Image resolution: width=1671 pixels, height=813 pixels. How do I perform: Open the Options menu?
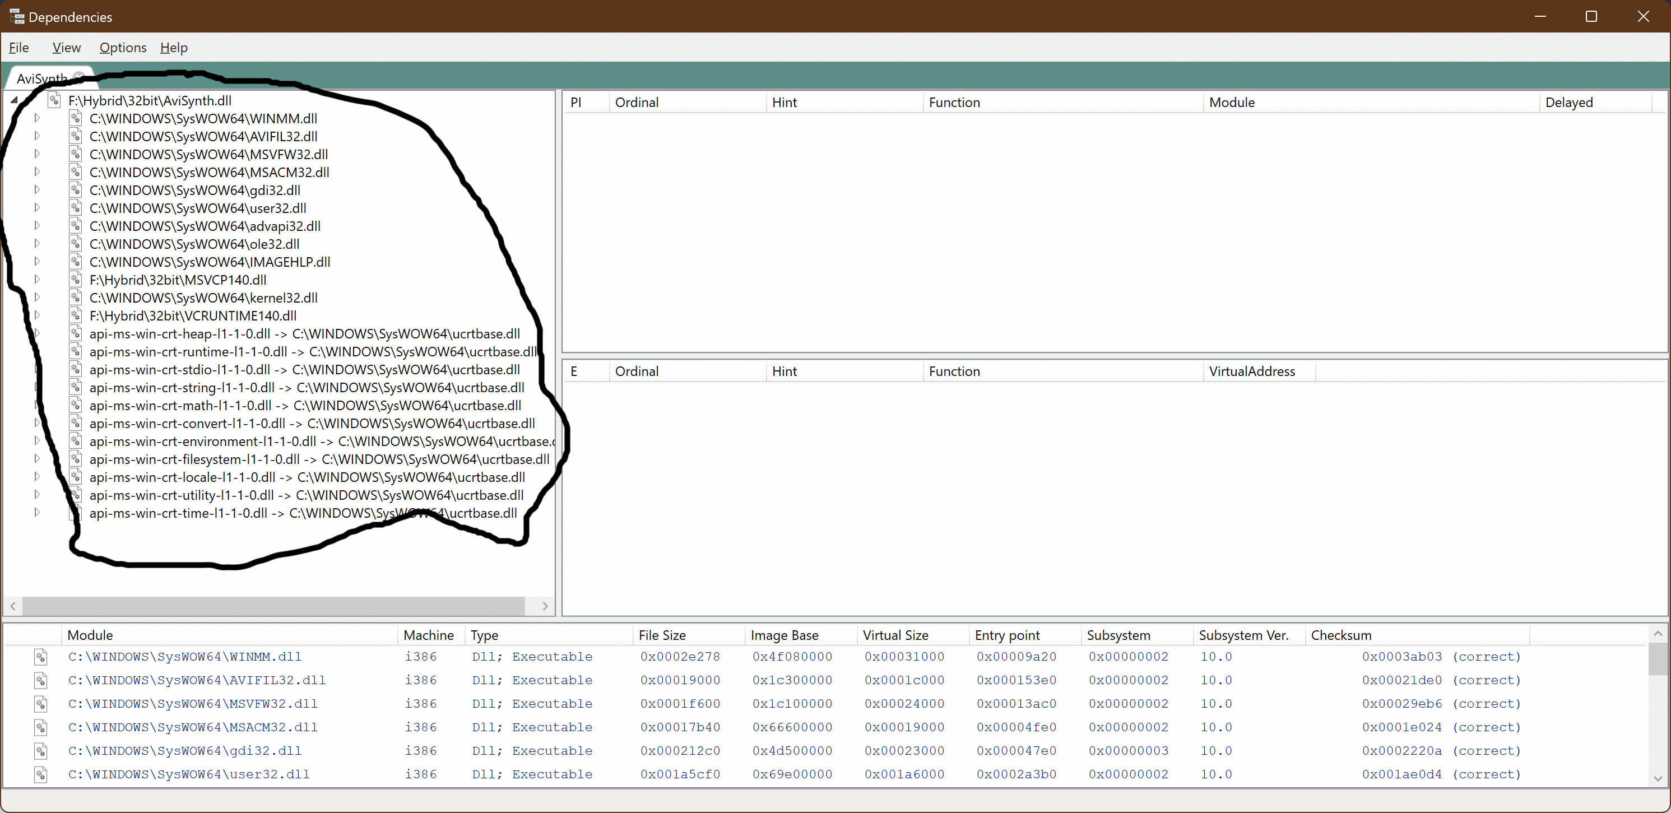pos(123,48)
